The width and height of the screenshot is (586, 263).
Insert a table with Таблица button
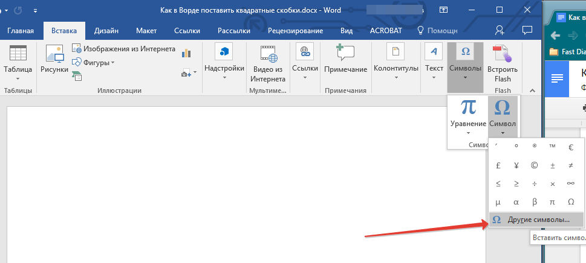(18, 63)
